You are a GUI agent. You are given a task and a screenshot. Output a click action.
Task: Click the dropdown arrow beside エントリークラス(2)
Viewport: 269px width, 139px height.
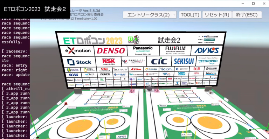point(174,15)
